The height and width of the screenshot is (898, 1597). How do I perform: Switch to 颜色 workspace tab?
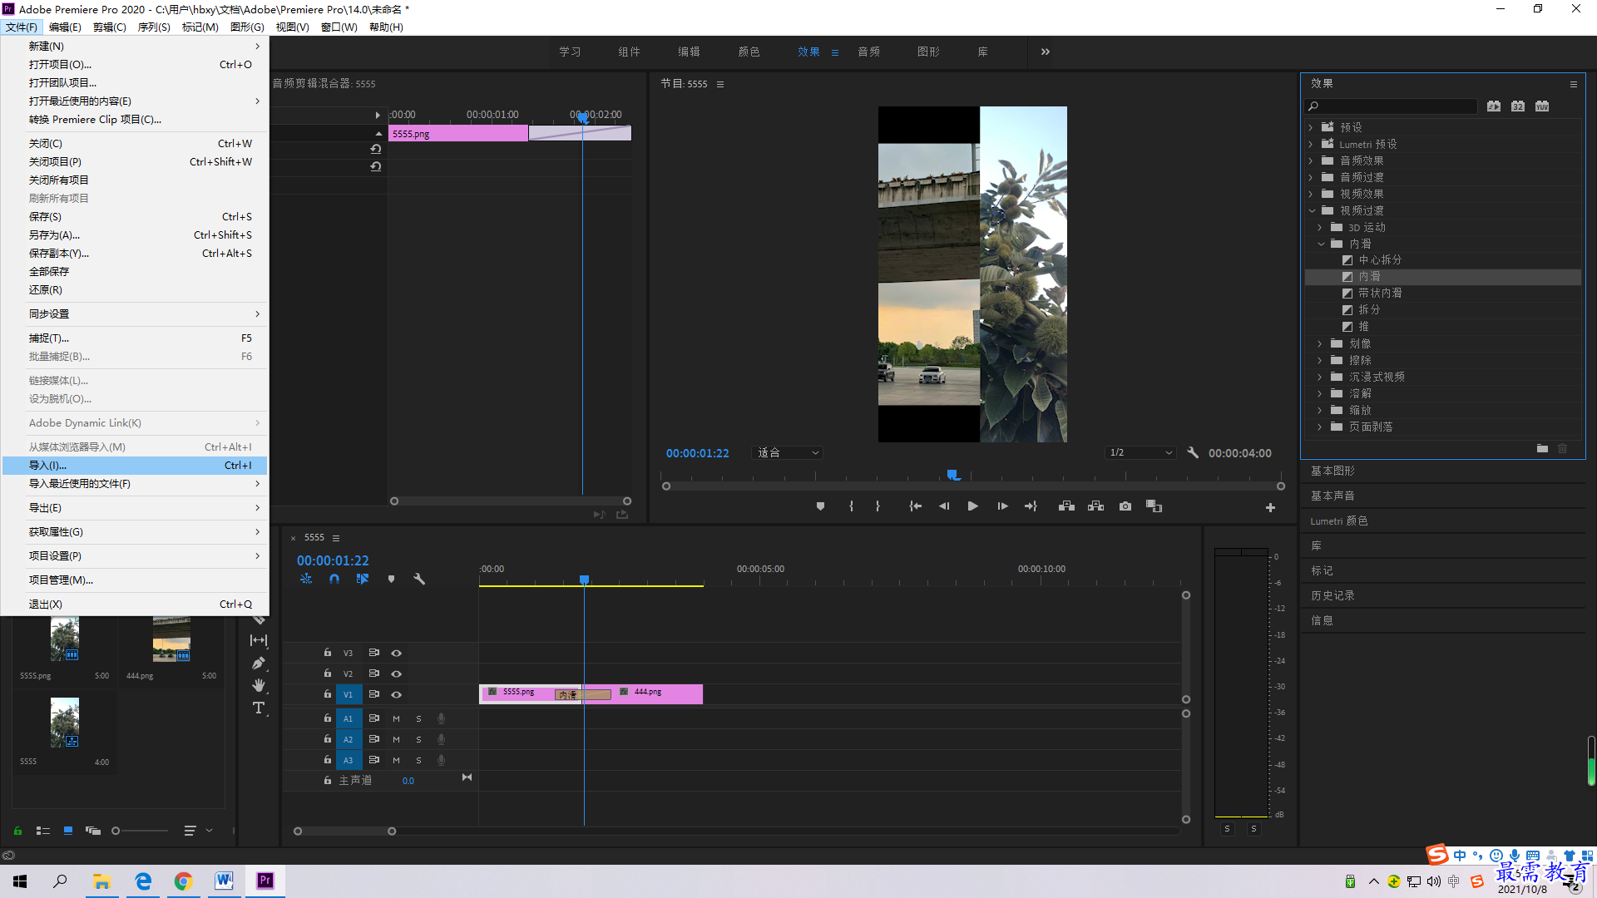pos(749,52)
